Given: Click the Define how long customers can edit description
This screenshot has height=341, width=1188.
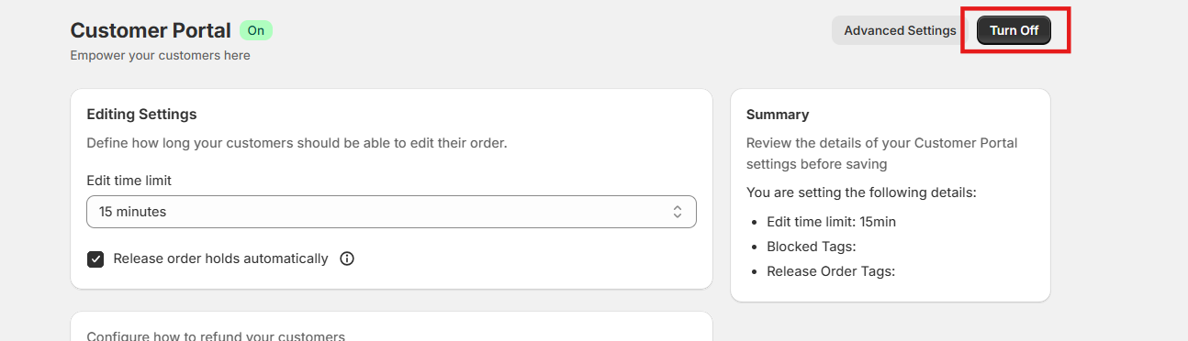Looking at the screenshot, I should (297, 143).
